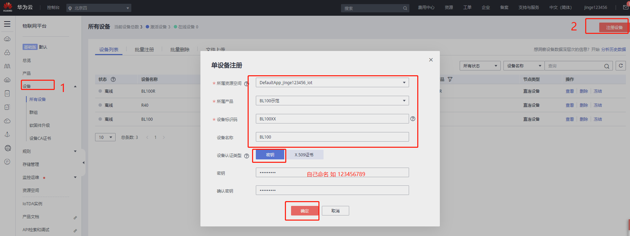Go to the next page arrow in pagination
630x236 pixels.
tap(164, 137)
